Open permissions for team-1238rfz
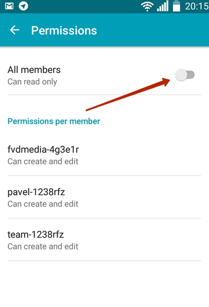This screenshot has width=209, height=307. pyautogui.click(x=104, y=239)
